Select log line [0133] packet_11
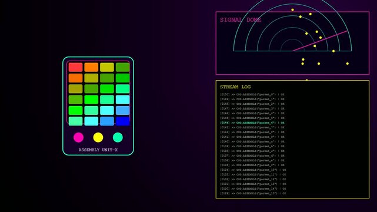This screenshot has width=377, height=212. pos(253,175)
